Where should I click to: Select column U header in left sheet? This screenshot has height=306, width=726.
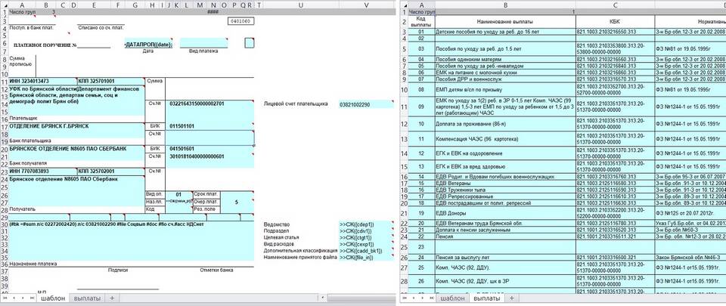301,5
